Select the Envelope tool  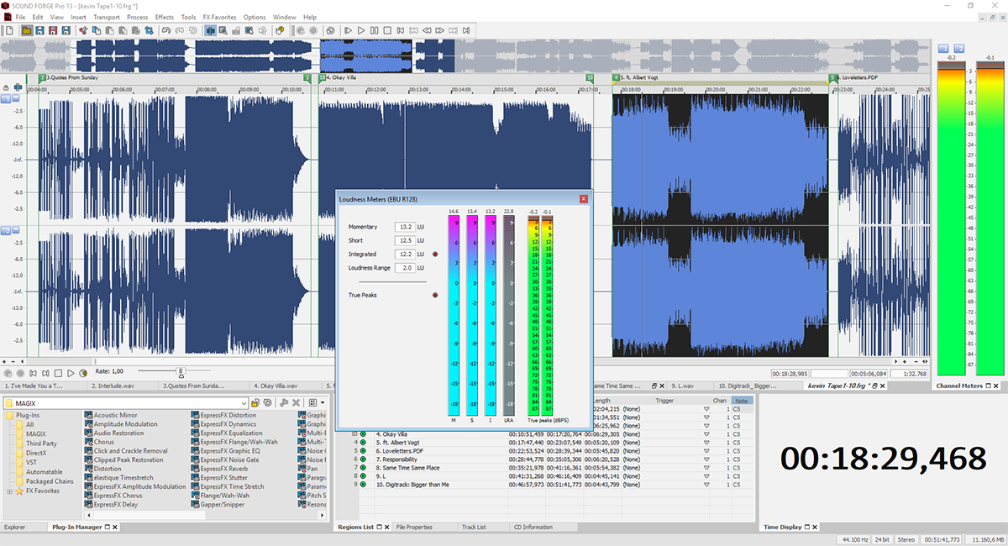tap(262, 30)
